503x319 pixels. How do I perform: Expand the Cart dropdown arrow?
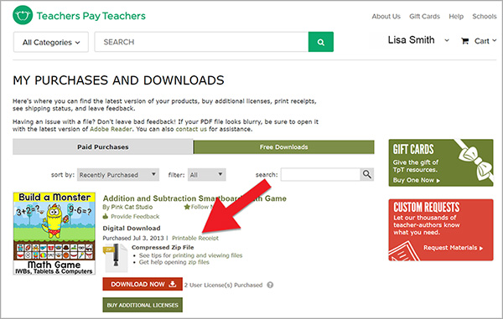pyautogui.click(x=495, y=40)
